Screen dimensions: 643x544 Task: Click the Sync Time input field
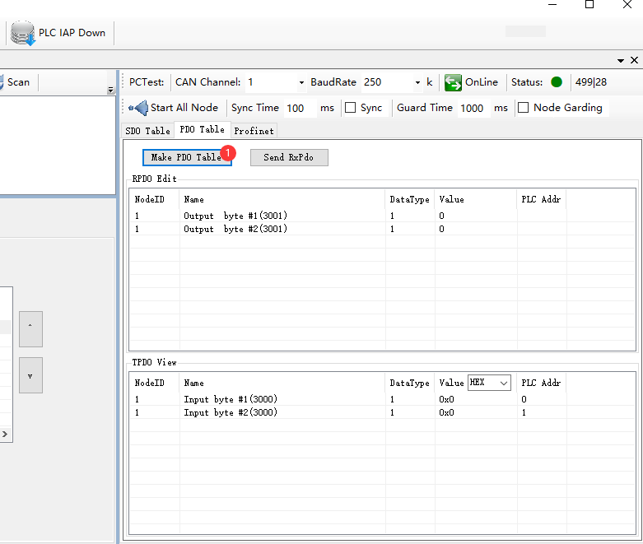[299, 108]
